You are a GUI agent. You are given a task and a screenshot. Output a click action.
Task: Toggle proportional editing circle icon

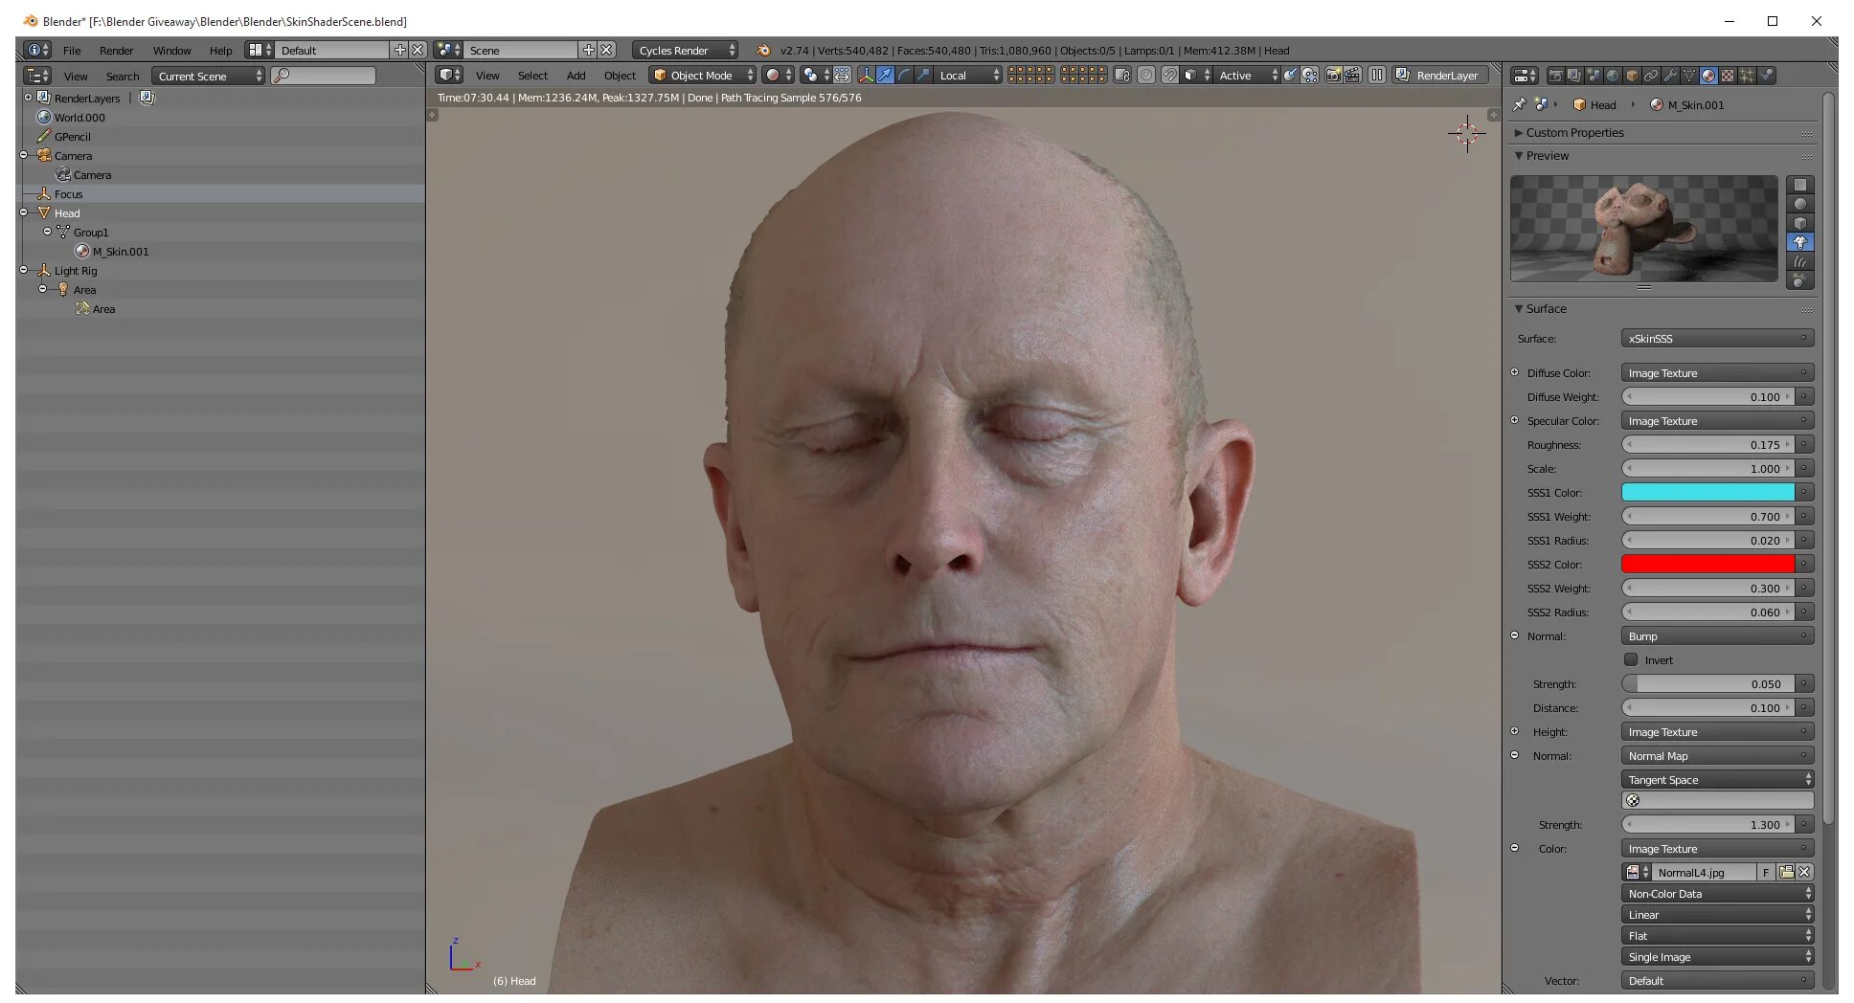(1146, 76)
